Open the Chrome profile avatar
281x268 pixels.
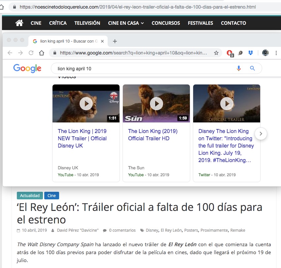(x=265, y=53)
